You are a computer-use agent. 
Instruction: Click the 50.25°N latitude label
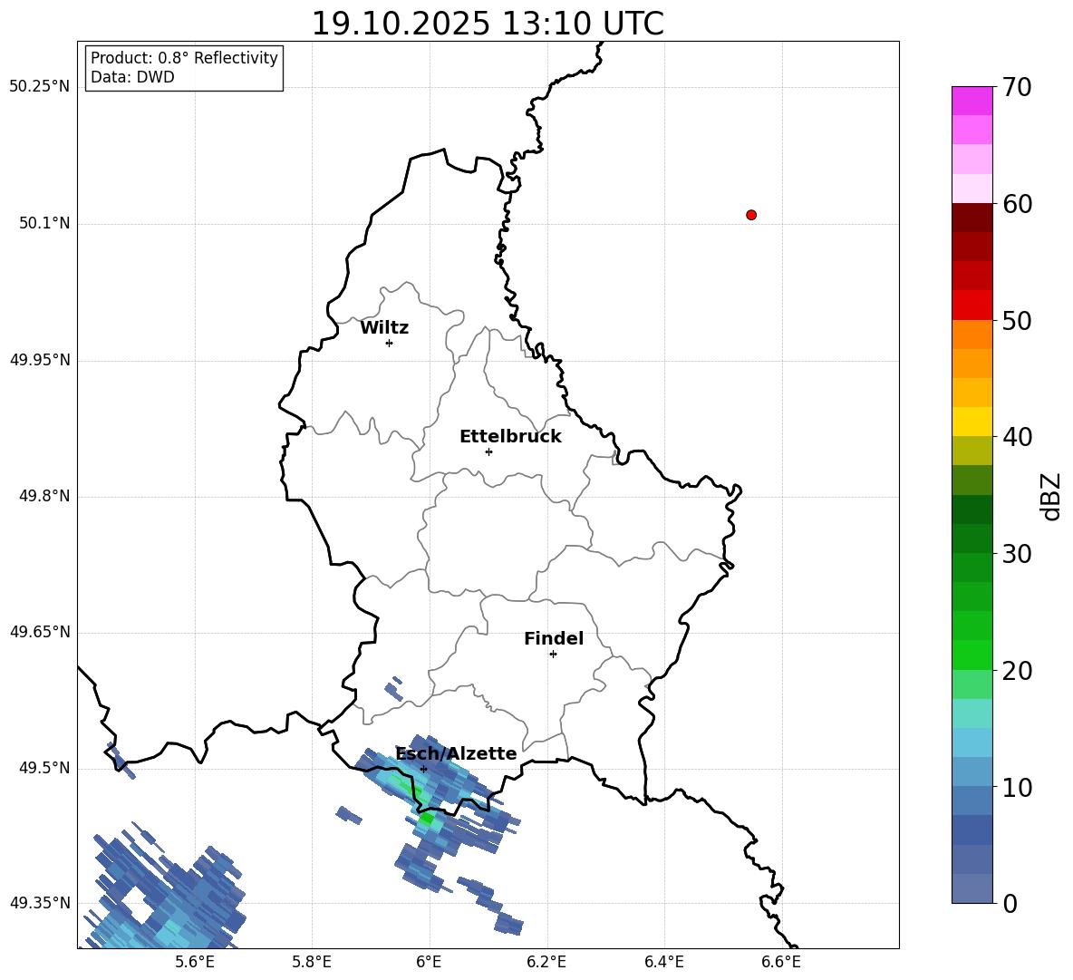[x=40, y=87]
